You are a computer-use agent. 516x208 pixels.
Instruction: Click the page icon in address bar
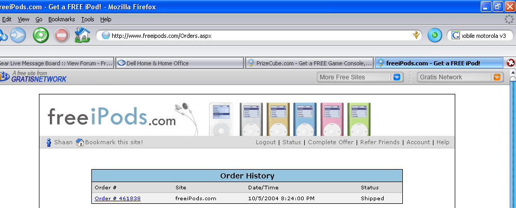pos(105,35)
